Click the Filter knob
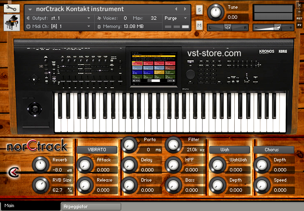Viewport: 304px width, 211px height. pyautogui.click(x=173, y=144)
